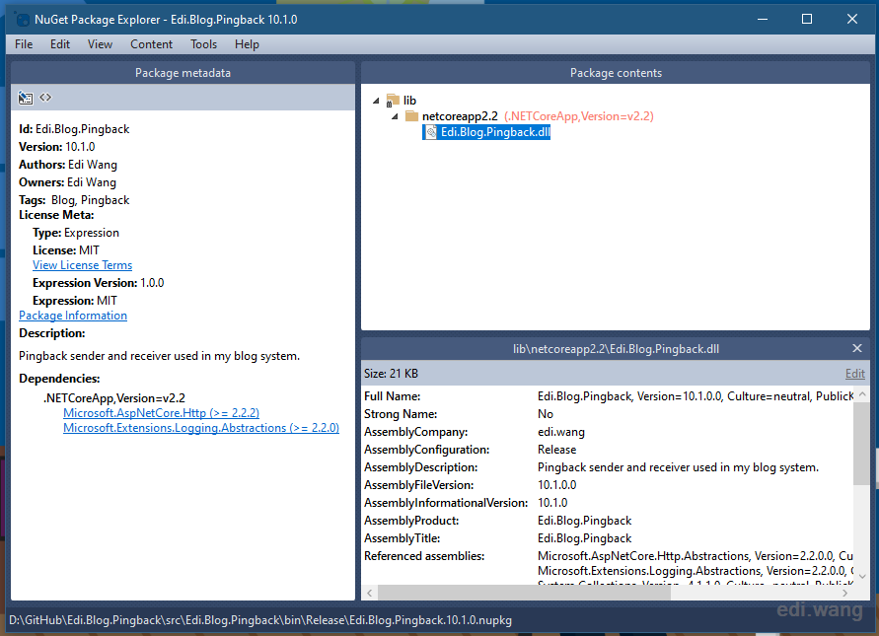This screenshot has height=636, width=879.
Task: Click the AssemblyProduct value Edi.Blog.Pingback
Action: pyautogui.click(x=585, y=522)
